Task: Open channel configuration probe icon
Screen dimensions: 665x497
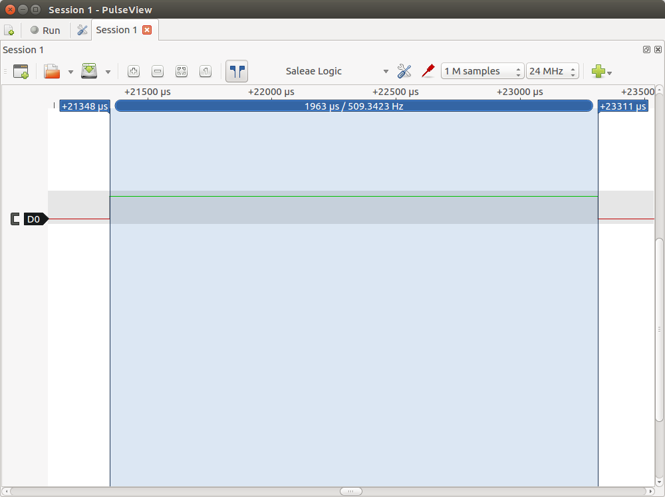Action: (428, 71)
